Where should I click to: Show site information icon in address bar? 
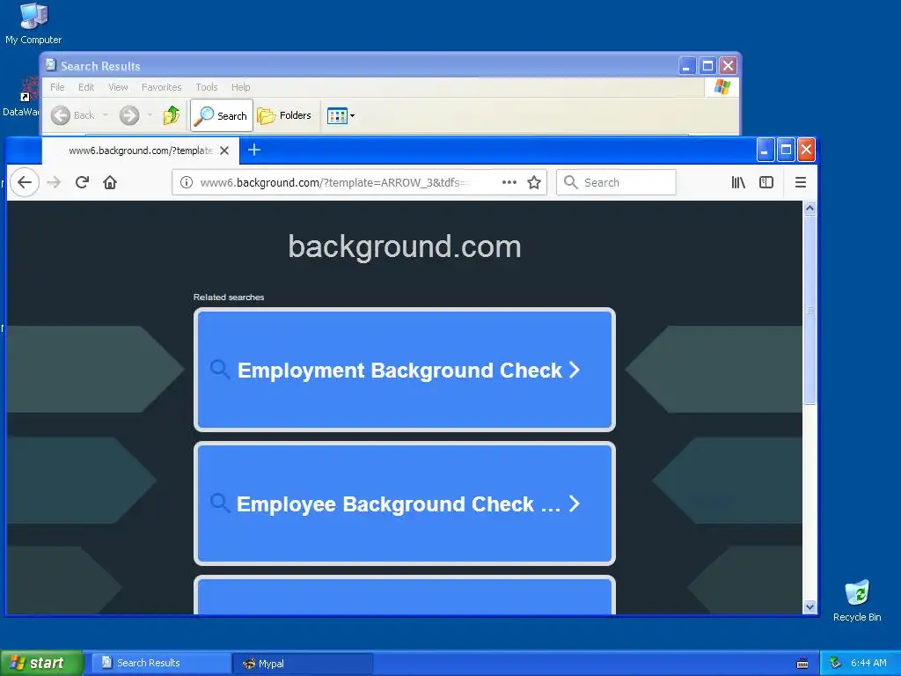click(x=187, y=182)
